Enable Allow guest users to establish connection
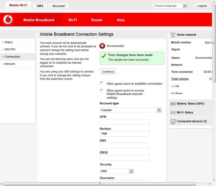This screenshot has width=216, height=186. click(102, 83)
